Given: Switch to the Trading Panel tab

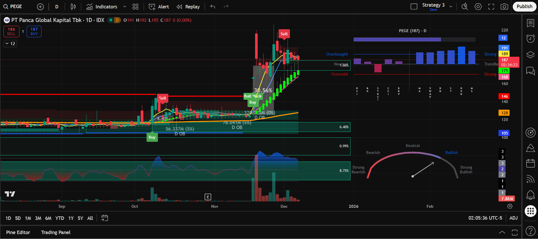Looking at the screenshot, I should pyautogui.click(x=56, y=232).
